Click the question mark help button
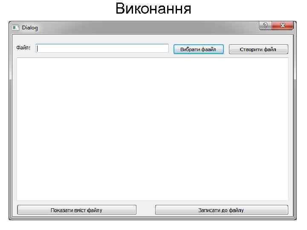This screenshot has width=307, height=230. click(x=266, y=26)
